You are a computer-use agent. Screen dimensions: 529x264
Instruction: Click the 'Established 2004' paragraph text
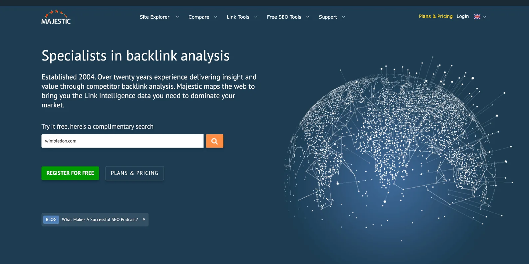tap(149, 91)
